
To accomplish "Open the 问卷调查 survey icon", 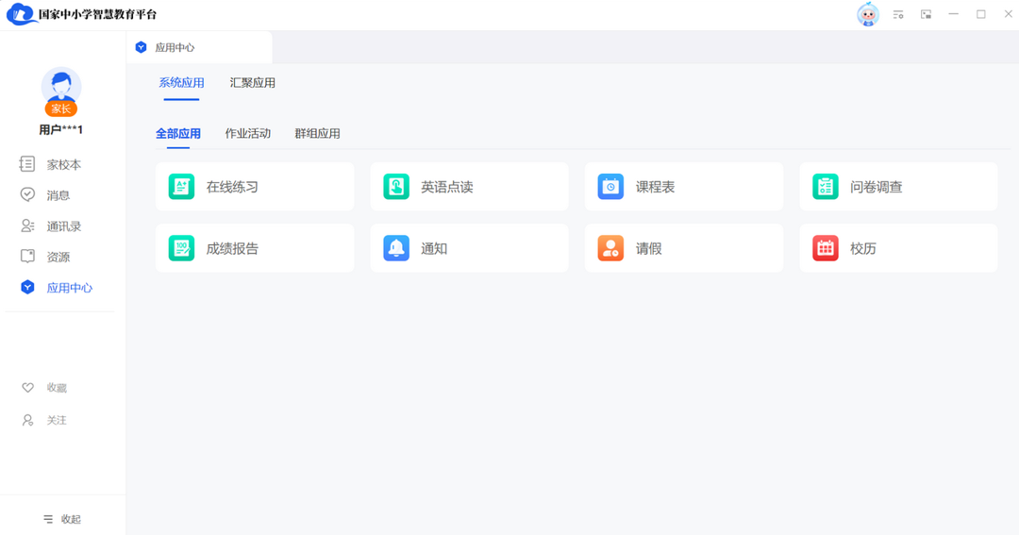I will point(826,187).
